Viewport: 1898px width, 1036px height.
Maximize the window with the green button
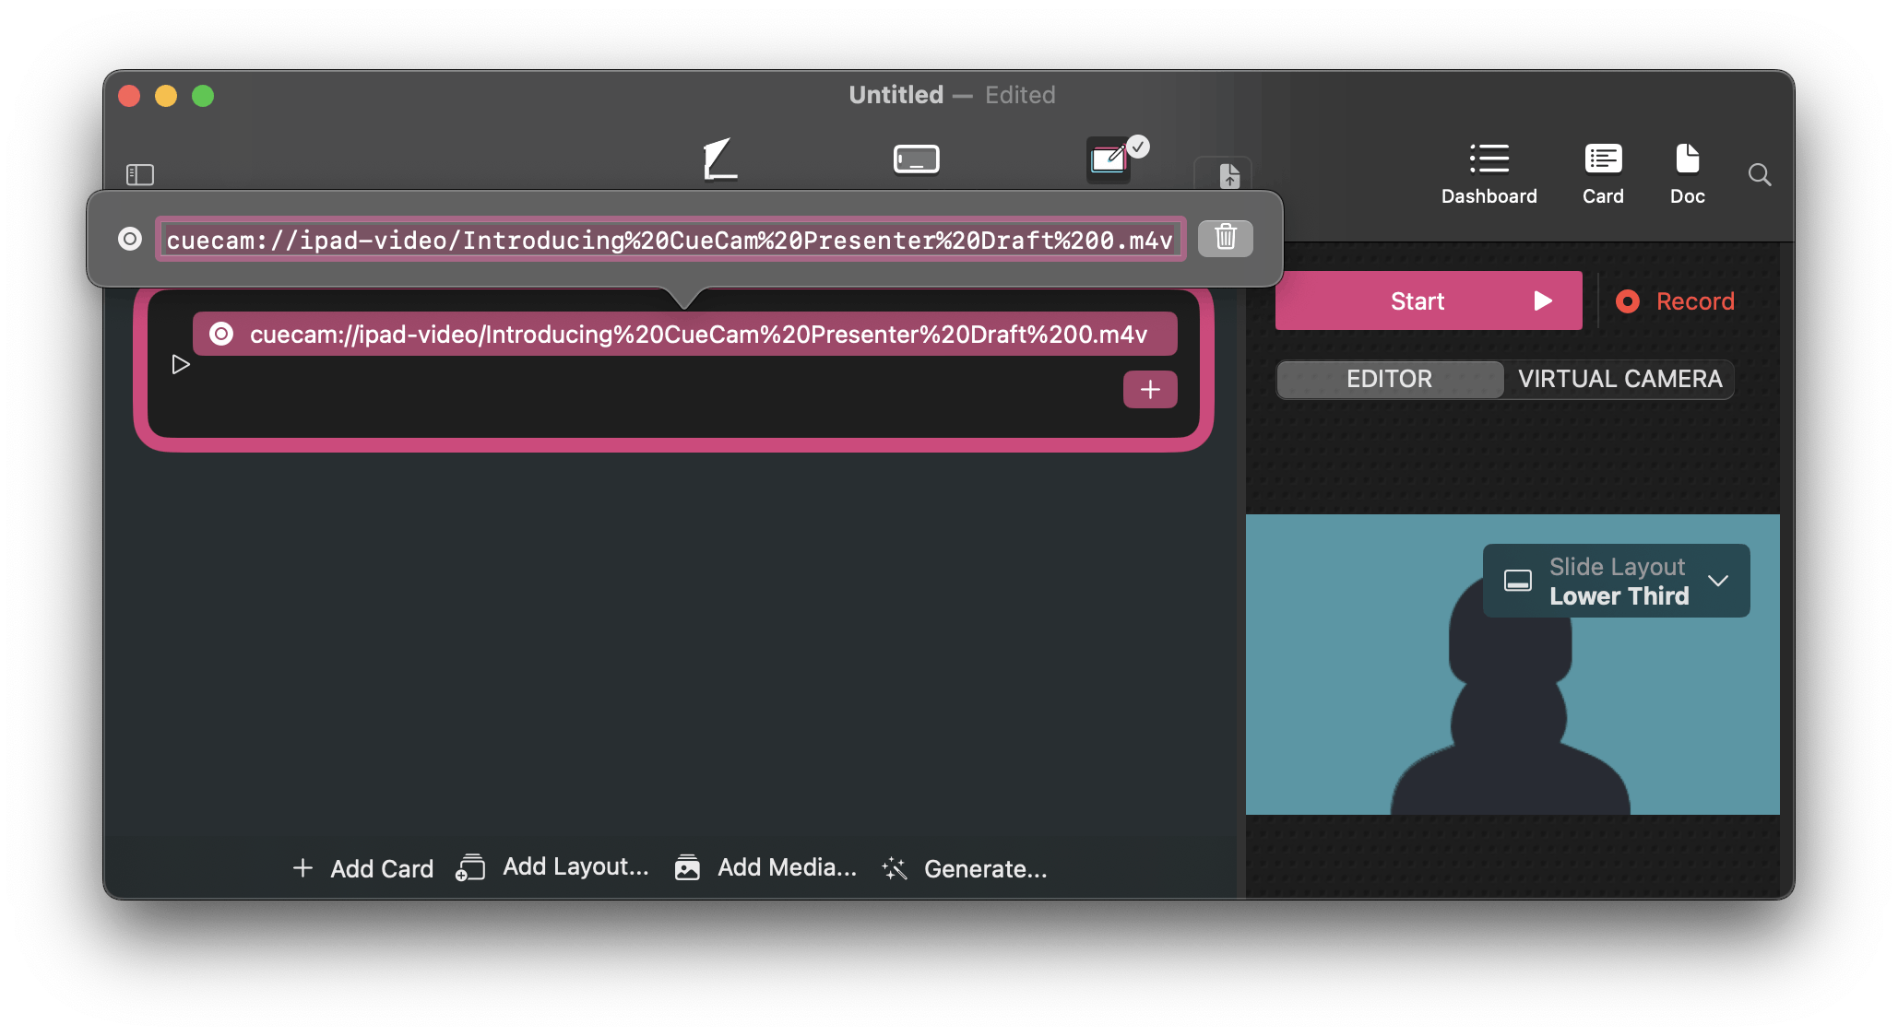203,96
